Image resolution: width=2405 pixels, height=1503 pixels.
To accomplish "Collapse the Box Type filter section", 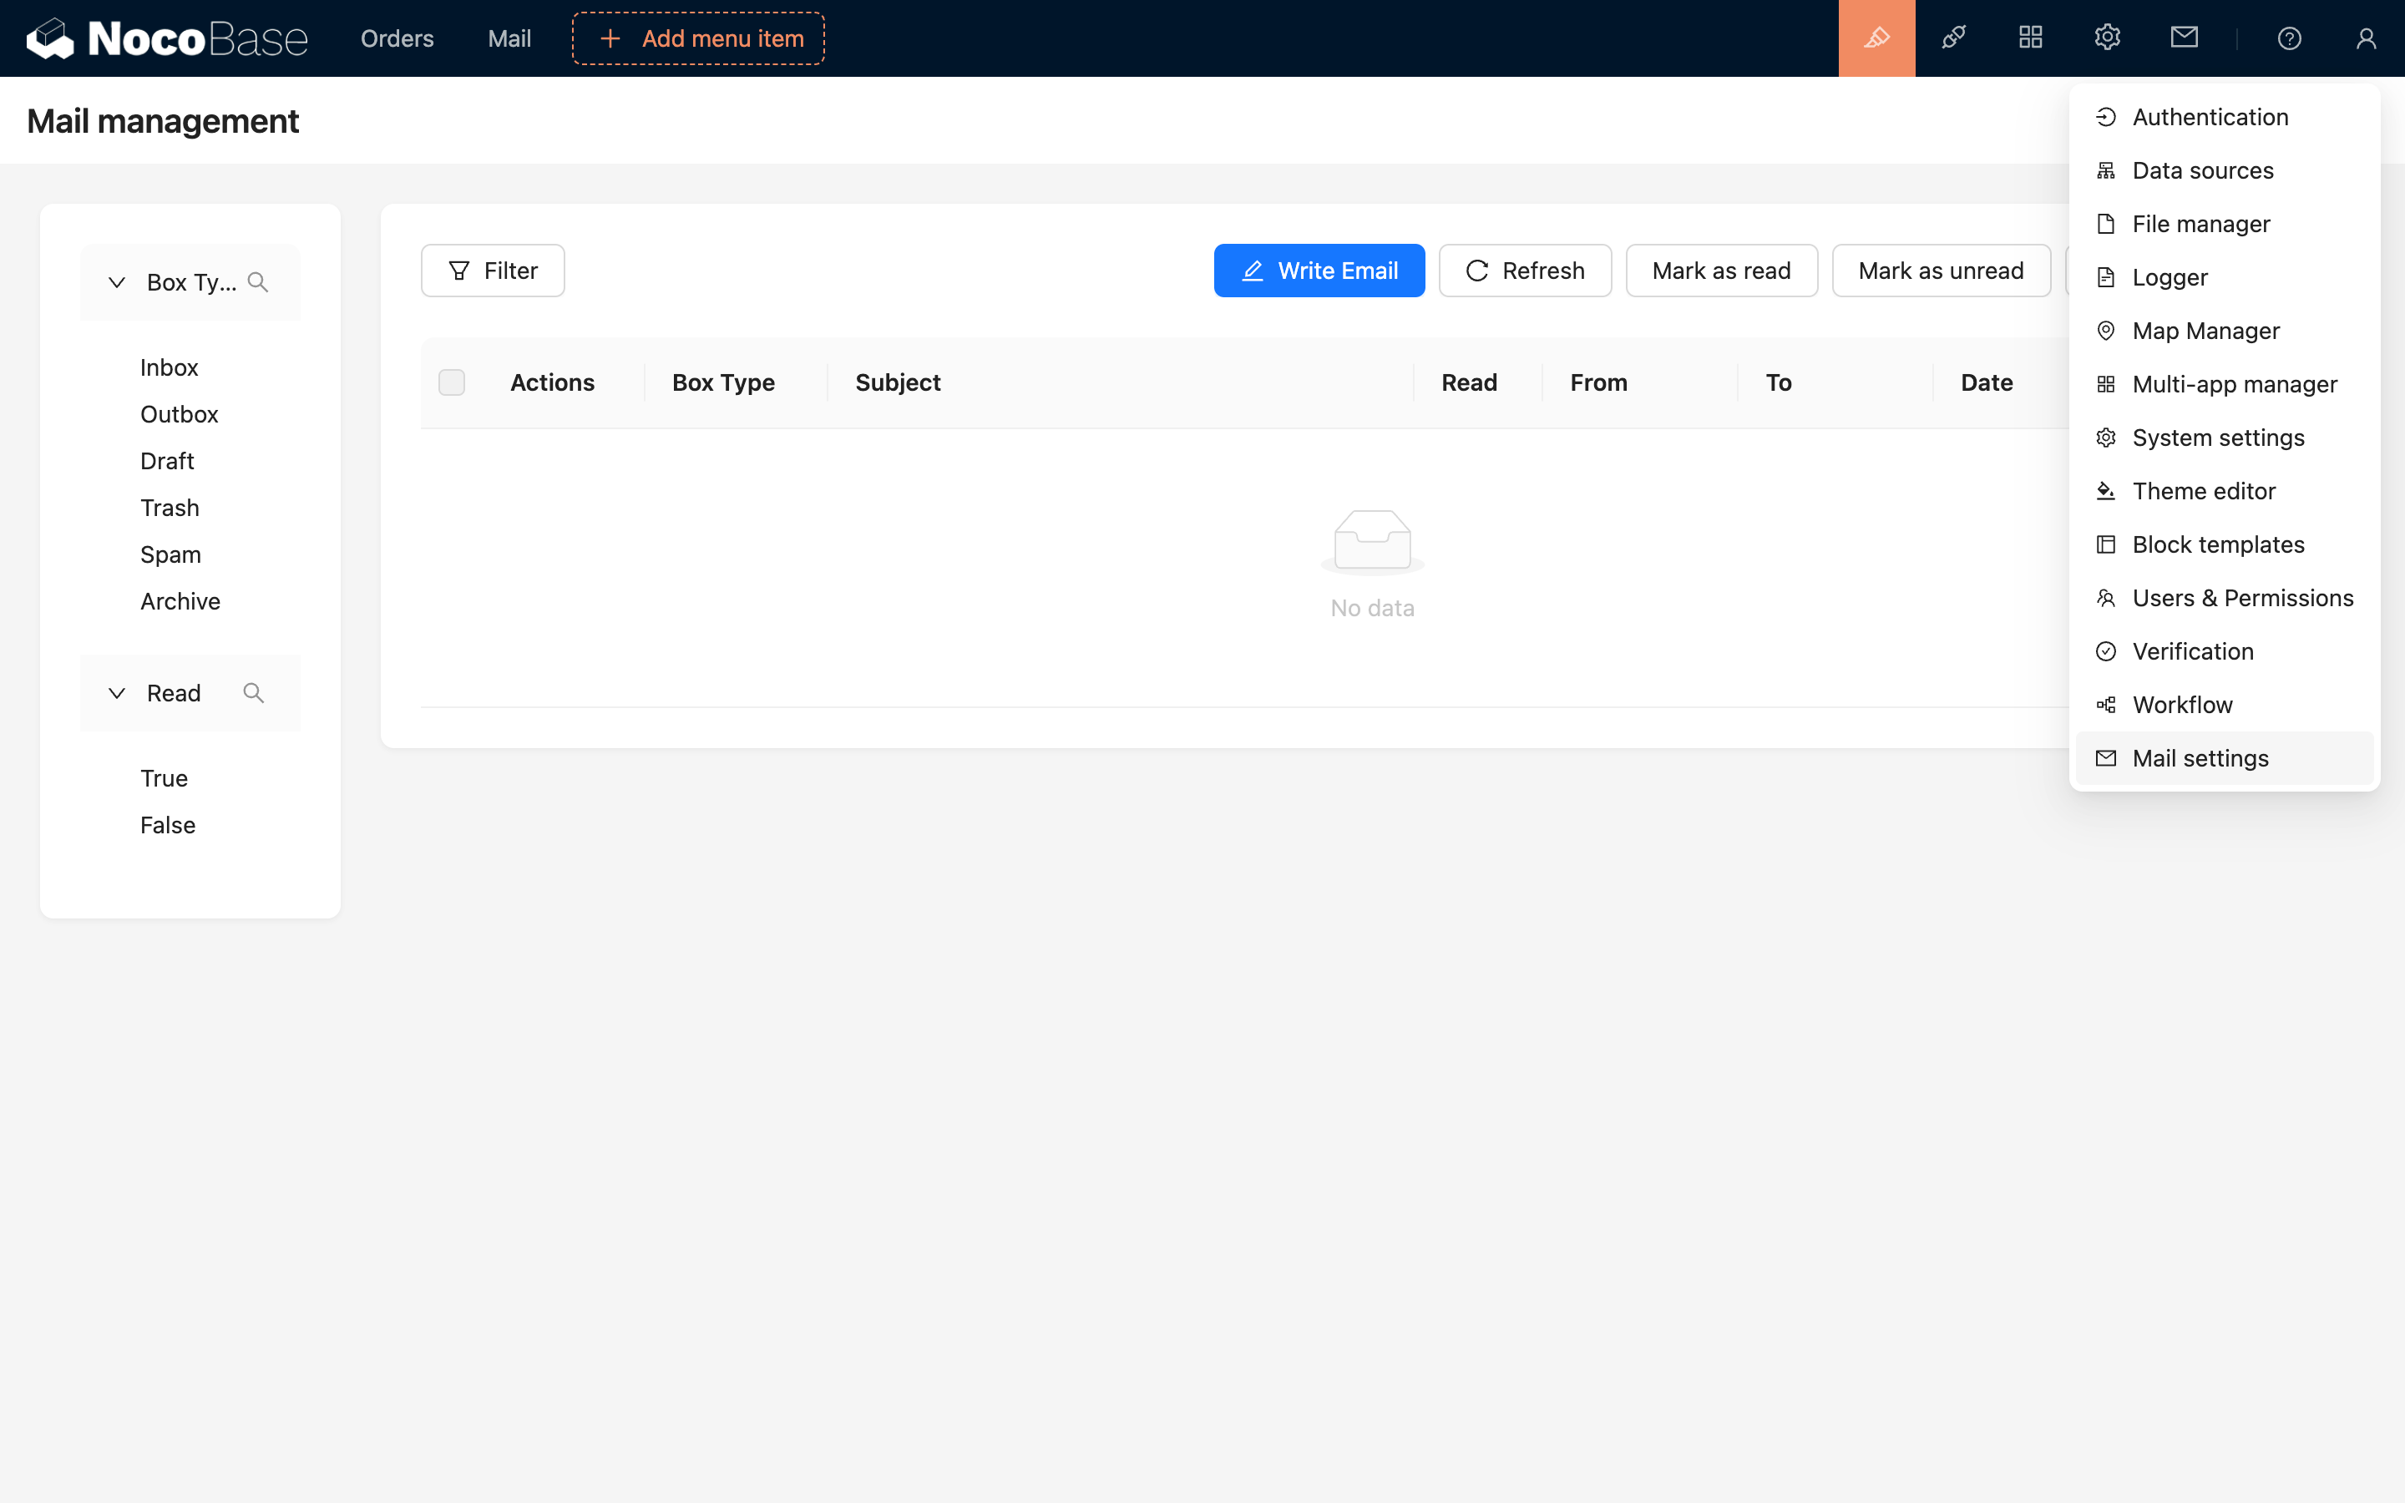I will (116, 282).
